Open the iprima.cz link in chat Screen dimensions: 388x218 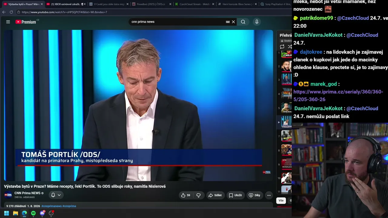pyautogui.click(x=338, y=95)
